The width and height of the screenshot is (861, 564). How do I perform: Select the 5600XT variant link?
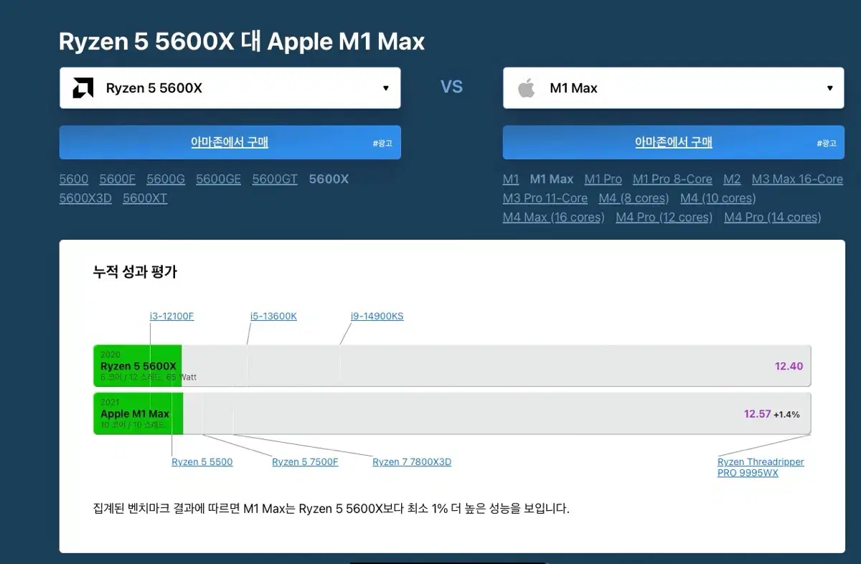[145, 198]
